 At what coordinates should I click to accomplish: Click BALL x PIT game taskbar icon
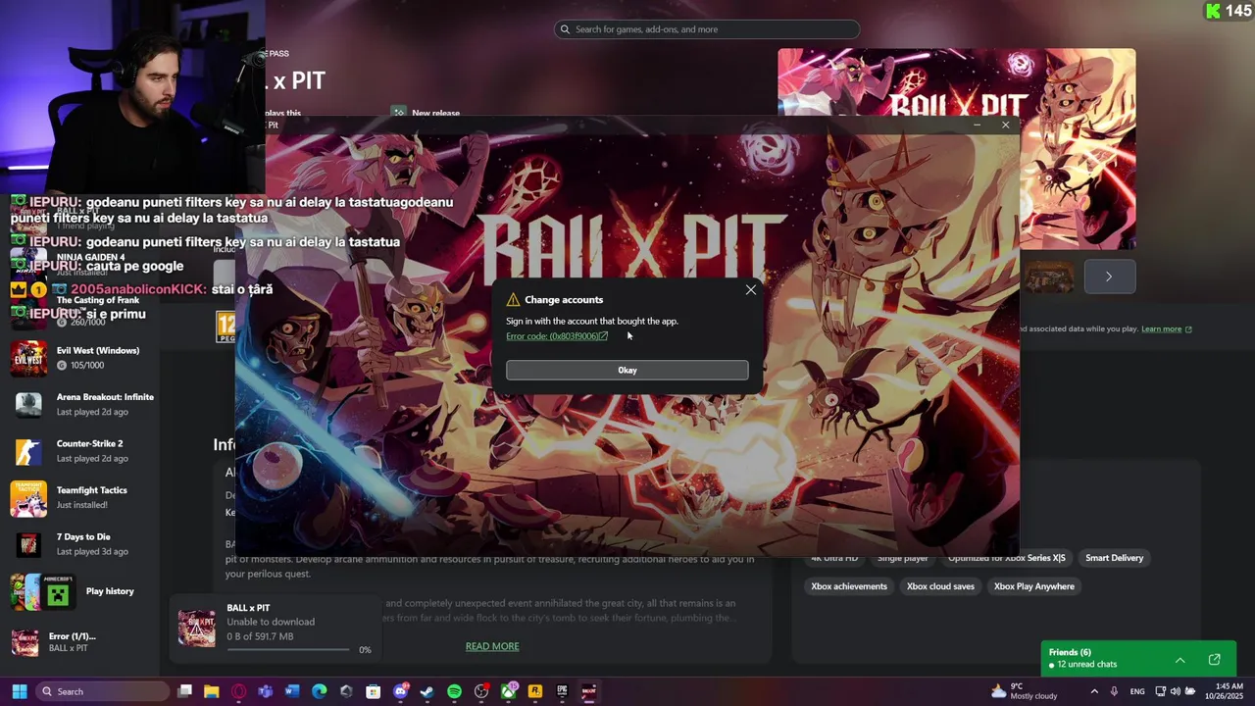(588, 691)
